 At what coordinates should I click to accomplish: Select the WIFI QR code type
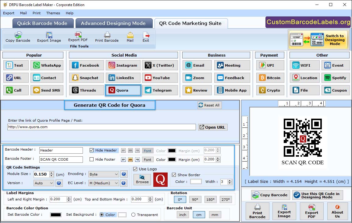(304, 65)
